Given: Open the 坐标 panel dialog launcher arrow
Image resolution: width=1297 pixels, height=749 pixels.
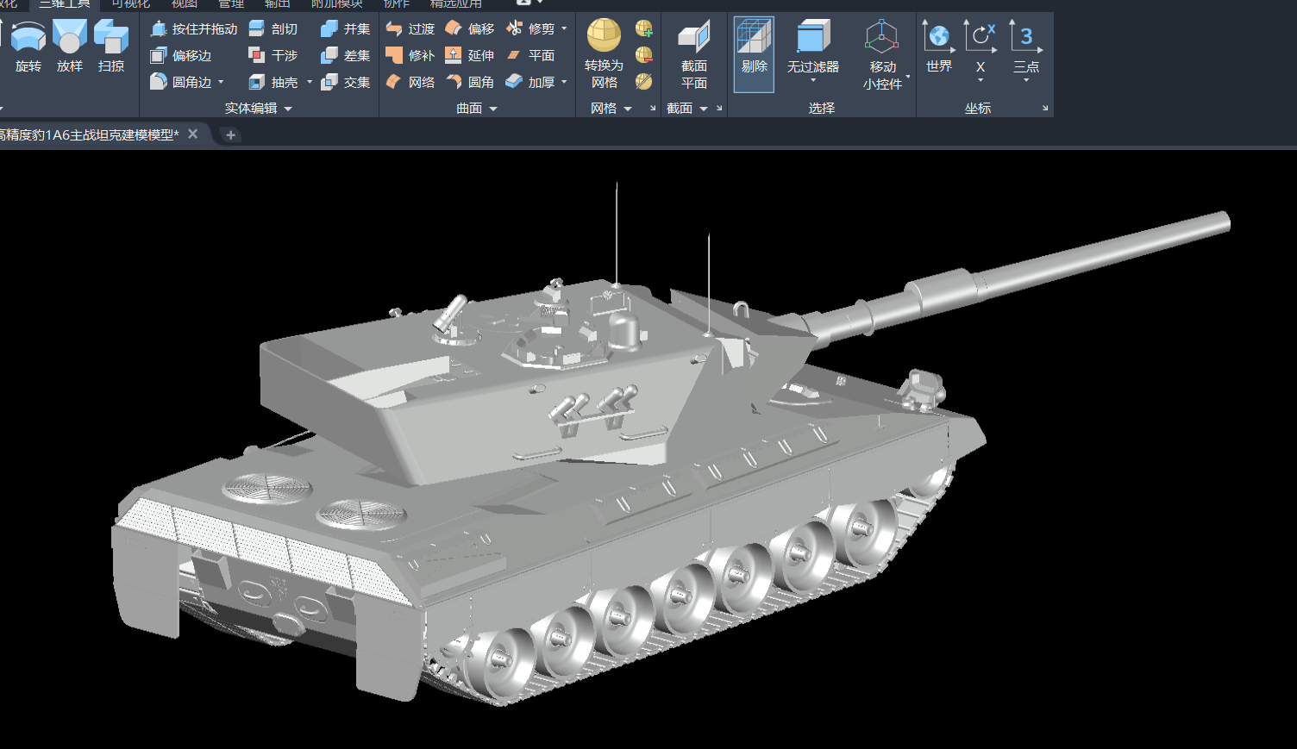Looking at the screenshot, I should pyautogui.click(x=1045, y=109).
